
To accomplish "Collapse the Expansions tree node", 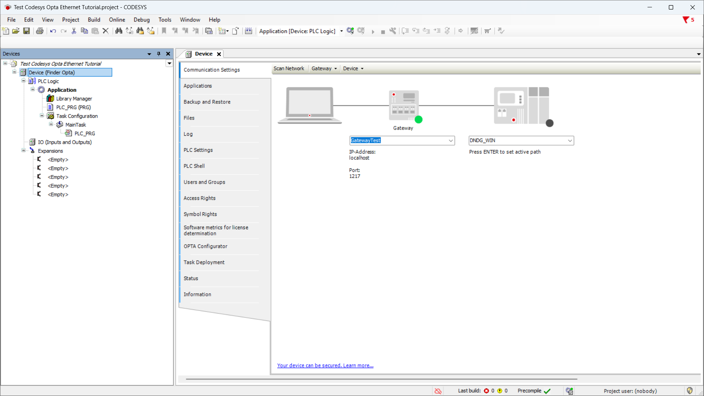I will [x=23, y=151].
